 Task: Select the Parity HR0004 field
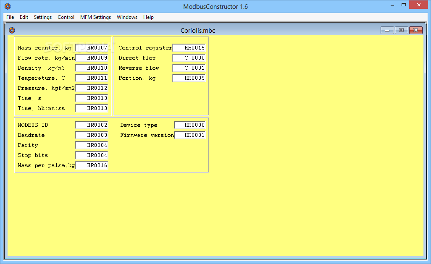pyautogui.click(x=92, y=145)
